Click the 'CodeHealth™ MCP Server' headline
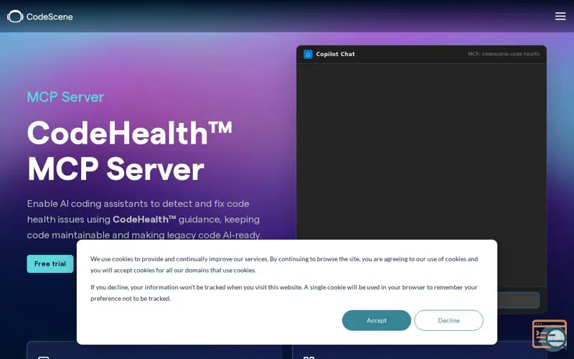This screenshot has width=574, height=359. click(130, 151)
